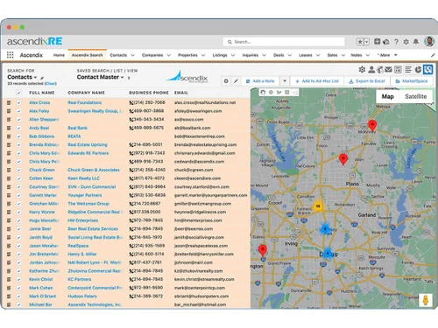Uncheck the Bob Gibbons row checkbox
The height and width of the screenshot is (328, 438).
tap(18, 136)
